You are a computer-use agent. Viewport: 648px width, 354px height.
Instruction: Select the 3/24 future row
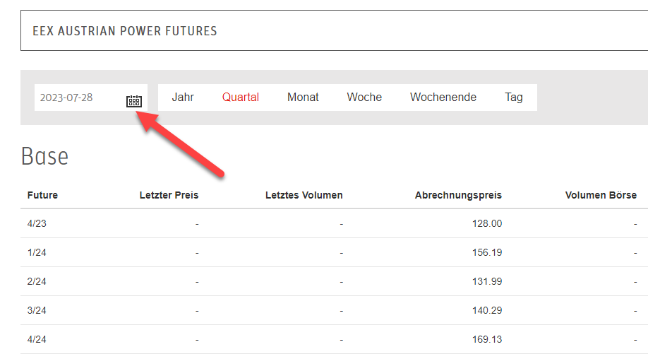pos(334,310)
